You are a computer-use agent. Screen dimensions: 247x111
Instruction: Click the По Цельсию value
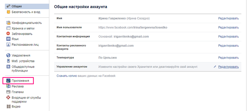(107, 58)
